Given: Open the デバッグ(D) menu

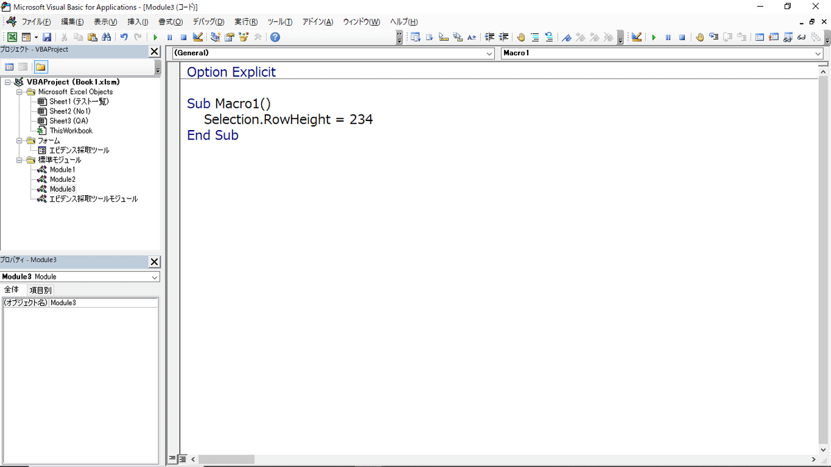Looking at the screenshot, I should coord(208,22).
